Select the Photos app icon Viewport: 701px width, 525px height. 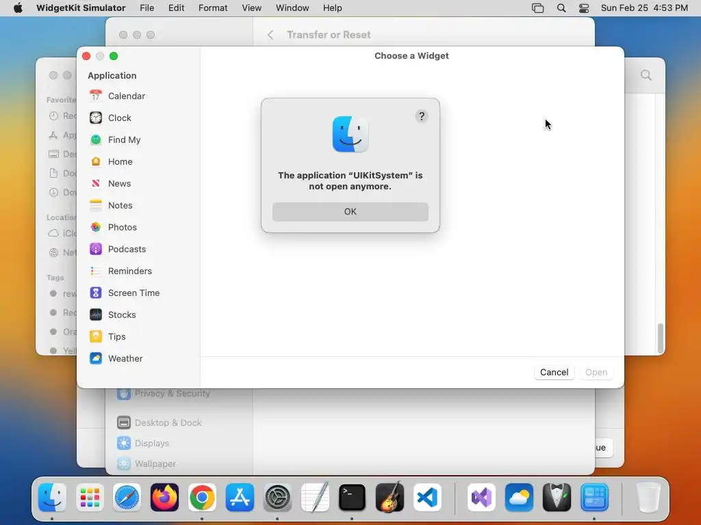[96, 227]
